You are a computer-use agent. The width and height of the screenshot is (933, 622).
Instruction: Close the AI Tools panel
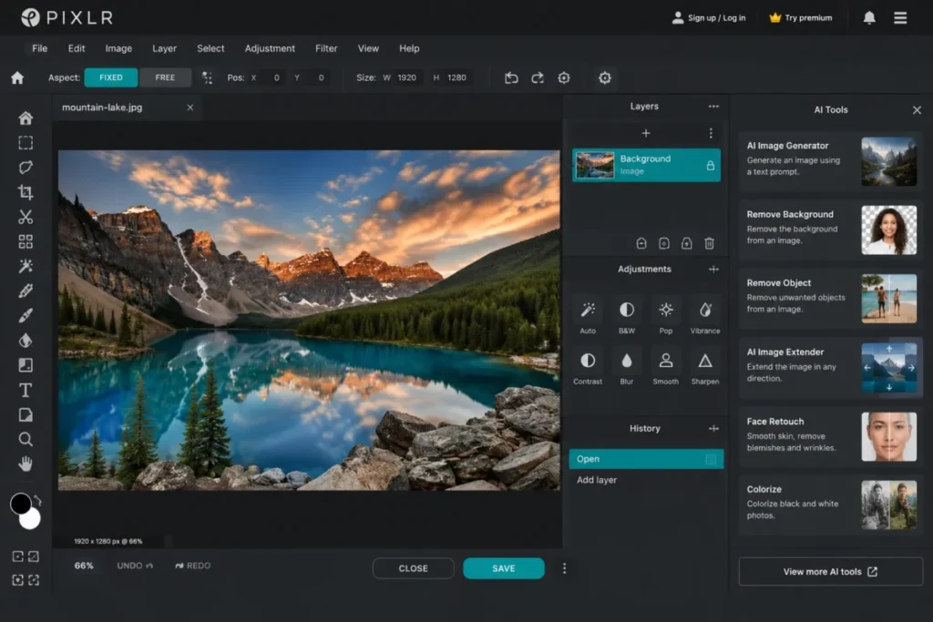coord(917,110)
